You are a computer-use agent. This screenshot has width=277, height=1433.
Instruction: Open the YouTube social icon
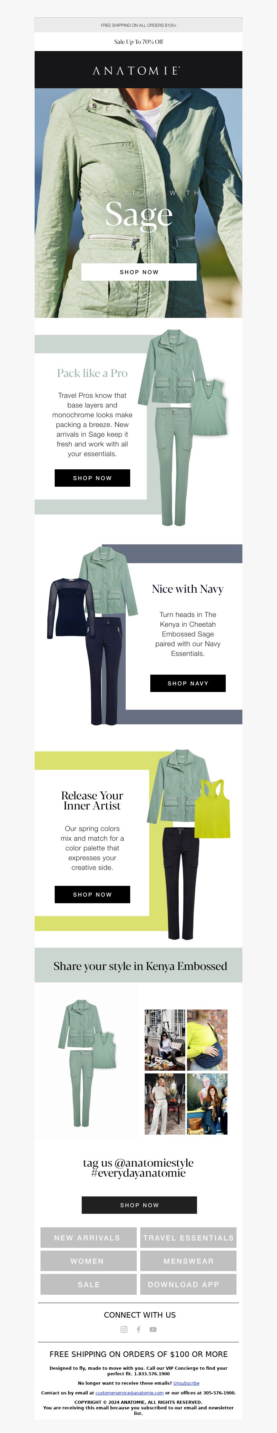point(153,1329)
